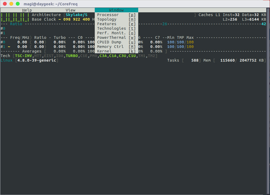Click the TM2 tech flag
270x195 pixels.
pos(151,56)
